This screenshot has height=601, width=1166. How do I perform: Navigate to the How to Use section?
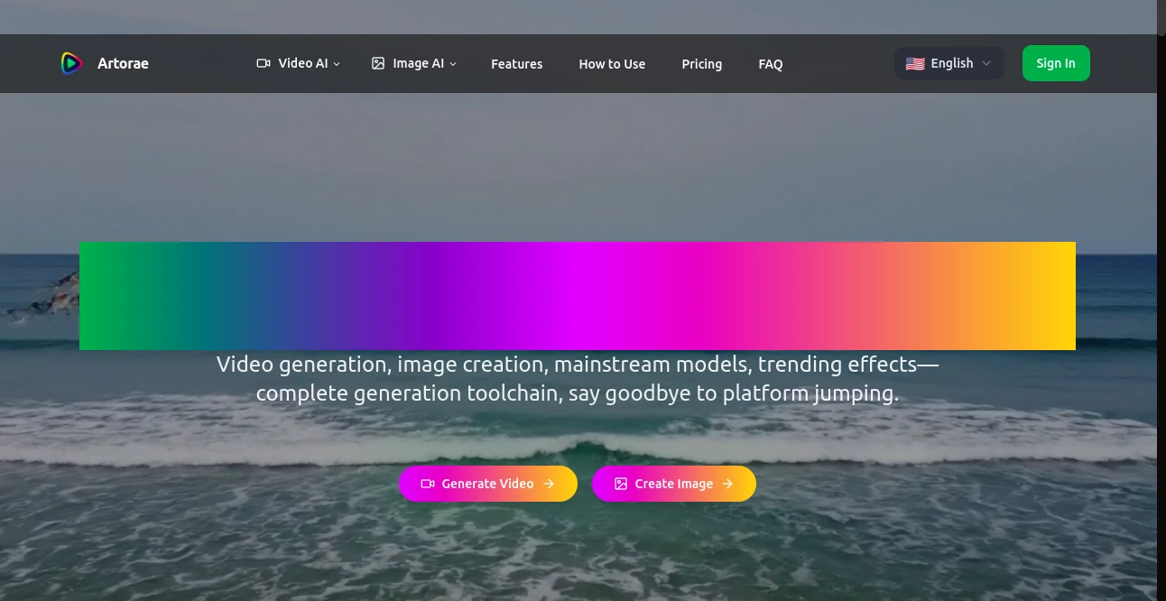tap(612, 63)
